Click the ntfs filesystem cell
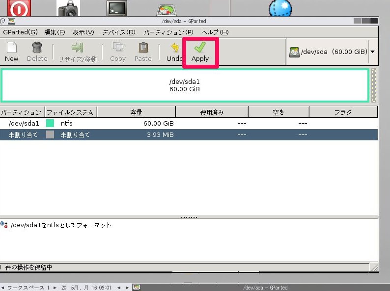Image resolution: width=390 pixels, height=291 pixels. pyautogui.click(x=66, y=123)
